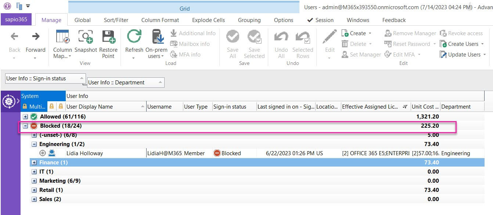Click the quick access dropdown arrow in title bar
This screenshot has width=493, height=215.
[x=28, y=6]
